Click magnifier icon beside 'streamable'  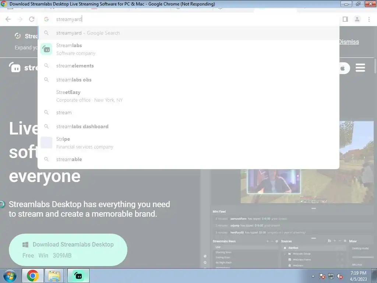coord(46,159)
